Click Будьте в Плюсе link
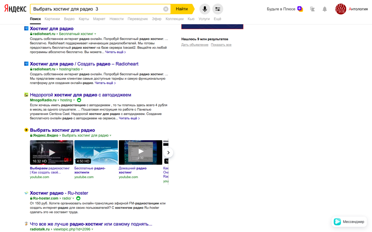This screenshot has width=372, height=232. point(281,9)
